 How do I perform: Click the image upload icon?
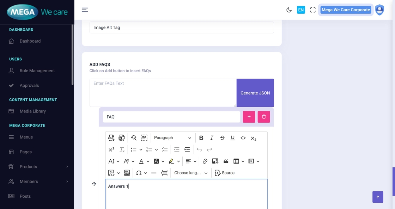(x=215, y=161)
